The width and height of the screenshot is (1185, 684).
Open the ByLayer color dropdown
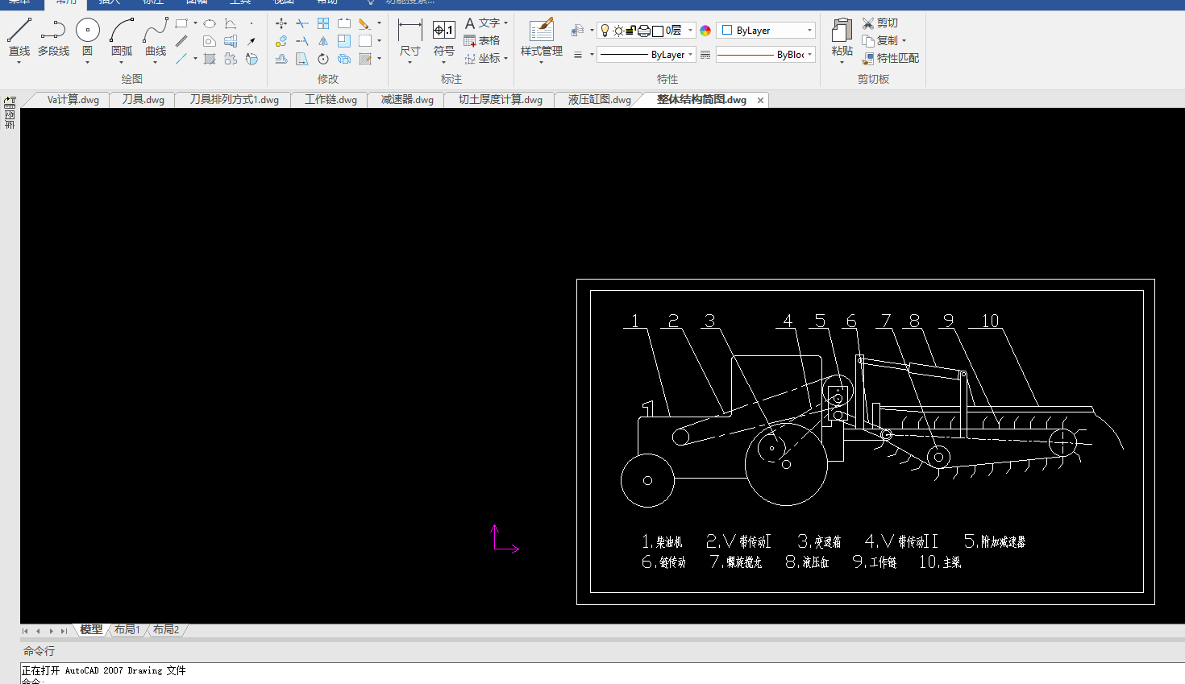click(x=809, y=31)
